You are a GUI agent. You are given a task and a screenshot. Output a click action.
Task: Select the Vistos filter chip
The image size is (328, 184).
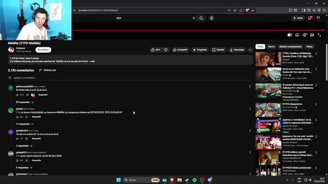tap(310, 47)
